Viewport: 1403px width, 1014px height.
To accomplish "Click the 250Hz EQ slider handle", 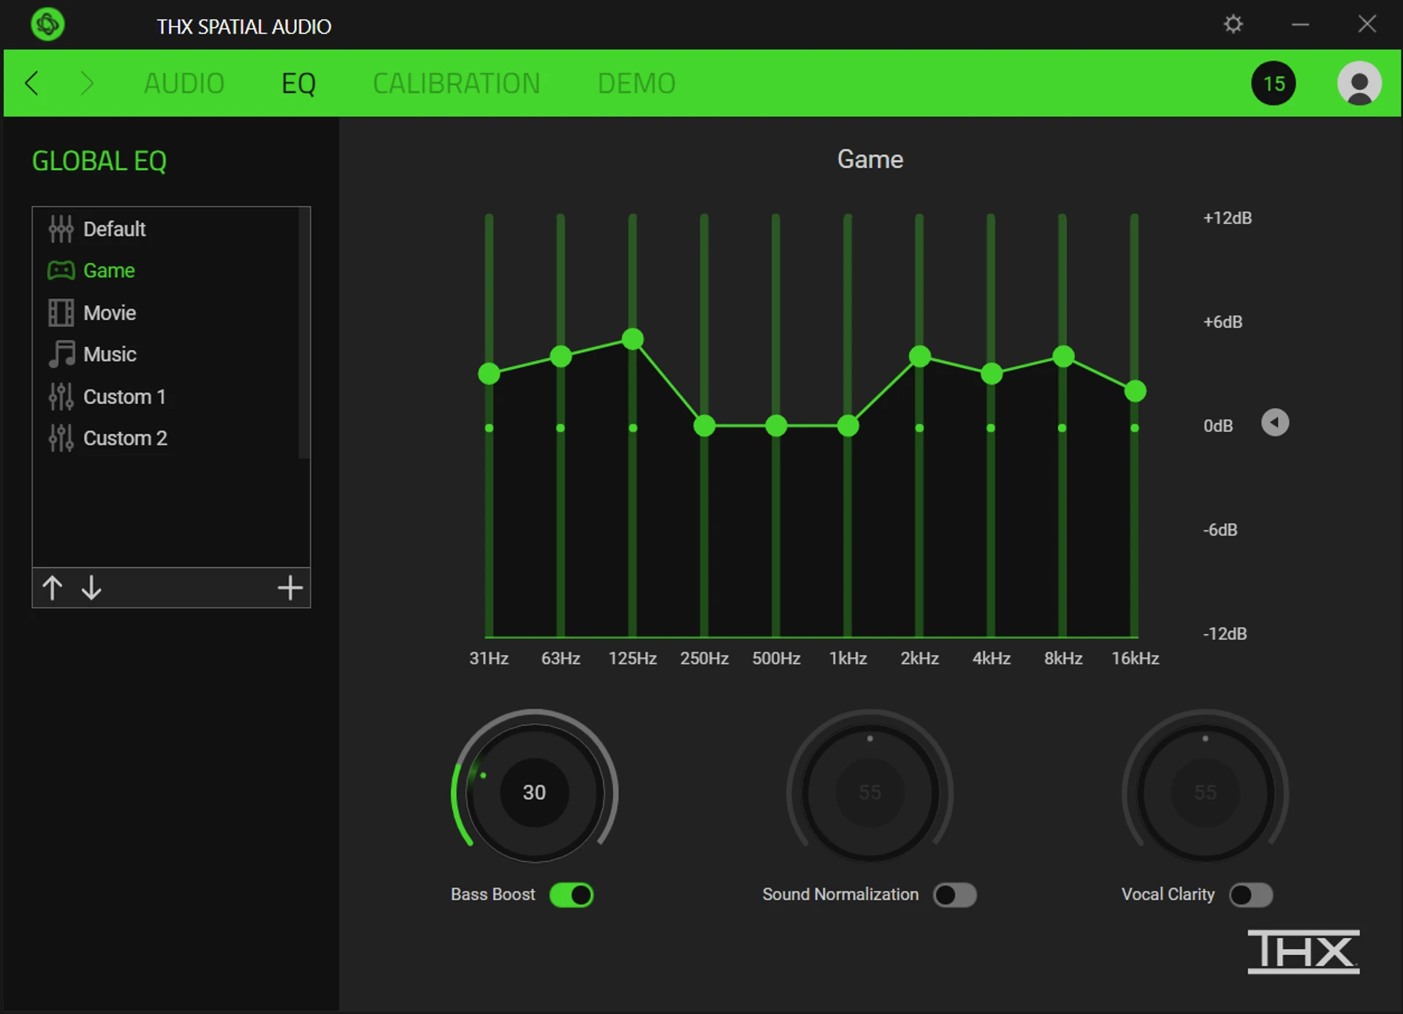I will (x=704, y=426).
